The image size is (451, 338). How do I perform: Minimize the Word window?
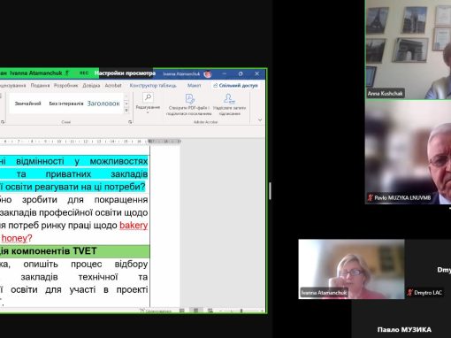[225, 73]
